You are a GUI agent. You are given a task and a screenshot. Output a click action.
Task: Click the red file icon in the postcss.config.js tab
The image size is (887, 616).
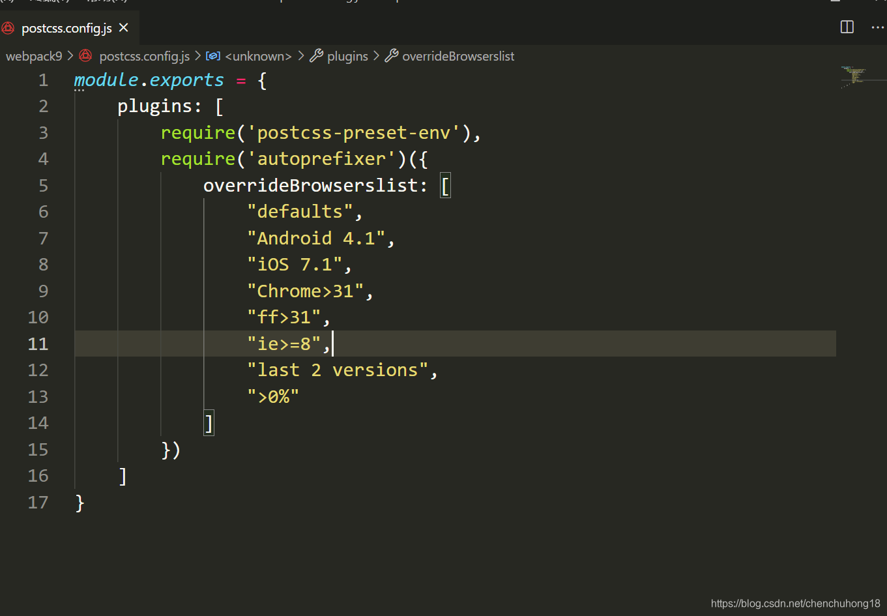point(8,27)
